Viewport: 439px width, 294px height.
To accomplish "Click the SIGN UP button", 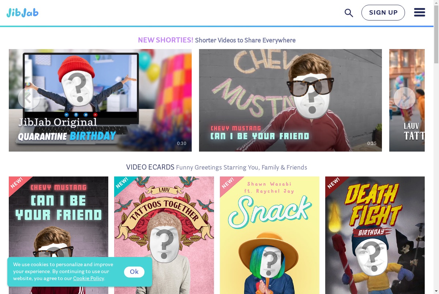I will [383, 12].
